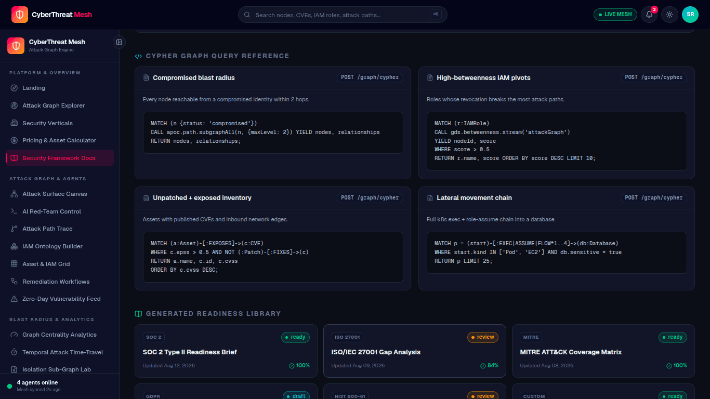The image size is (710, 399).
Task: Click the Pricing & Asset Calculator icon
Action: coord(14,140)
